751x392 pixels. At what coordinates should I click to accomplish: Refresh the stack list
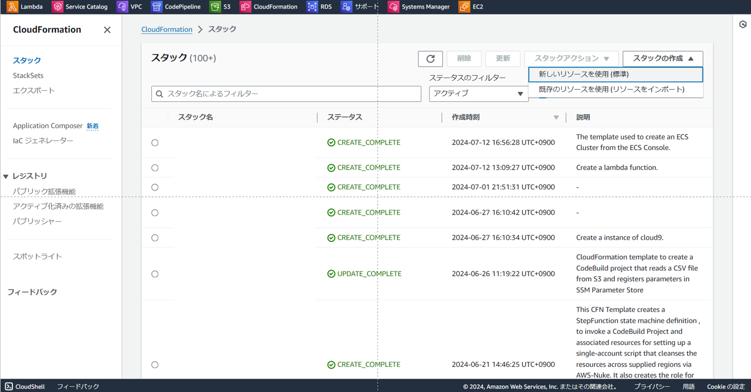click(430, 58)
